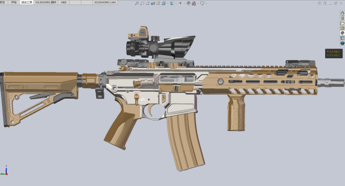Click the right panel expand icon in the window corner

click(x=325, y=3)
